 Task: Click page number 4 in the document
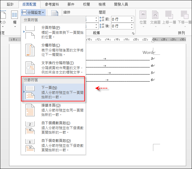coord(152,66)
